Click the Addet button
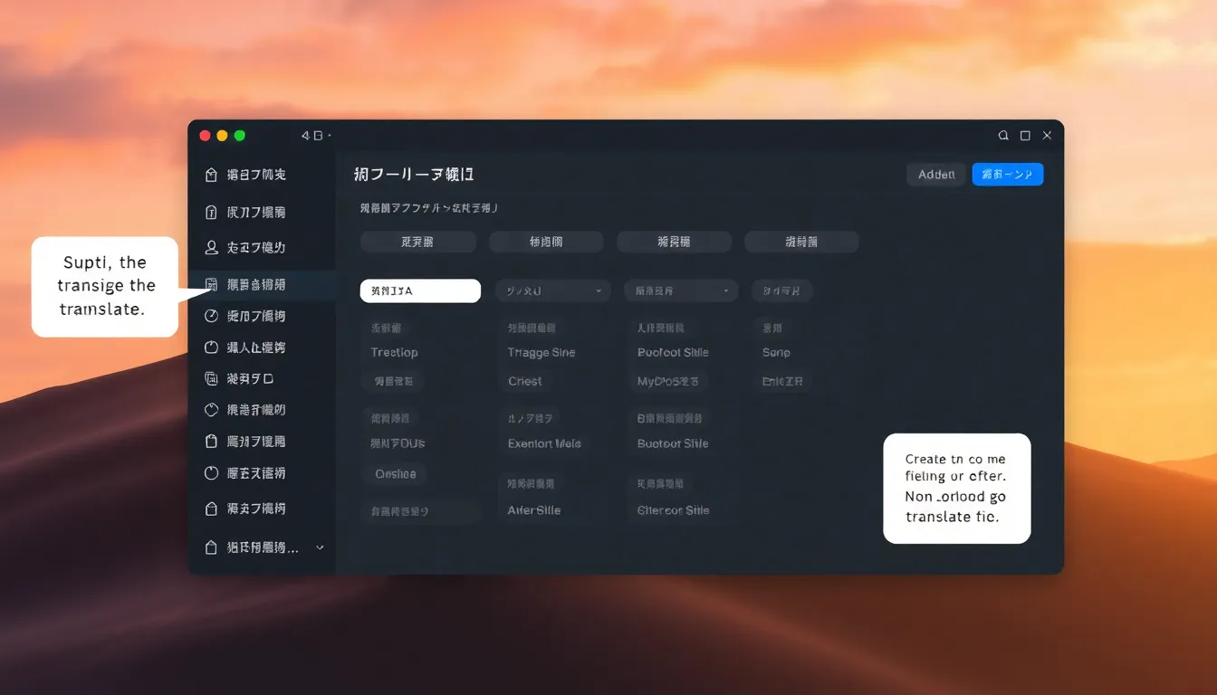This screenshot has width=1217, height=695. (x=936, y=175)
